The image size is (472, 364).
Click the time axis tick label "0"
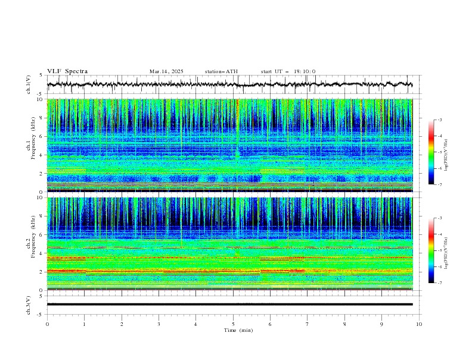[x=47, y=324]
